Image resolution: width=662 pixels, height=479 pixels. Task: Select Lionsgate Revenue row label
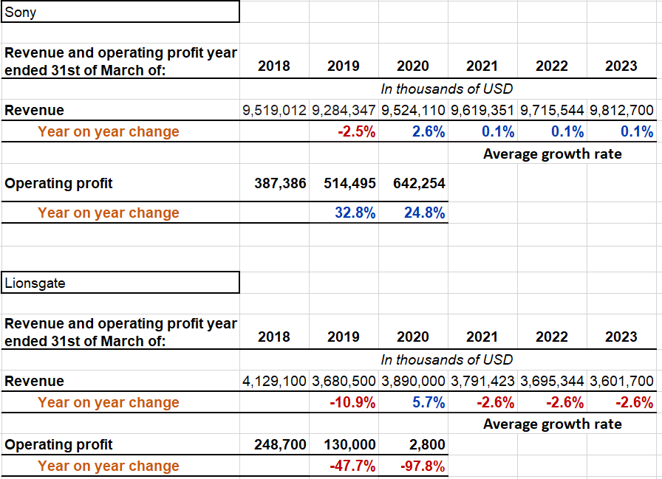click(x=34, y=381)
